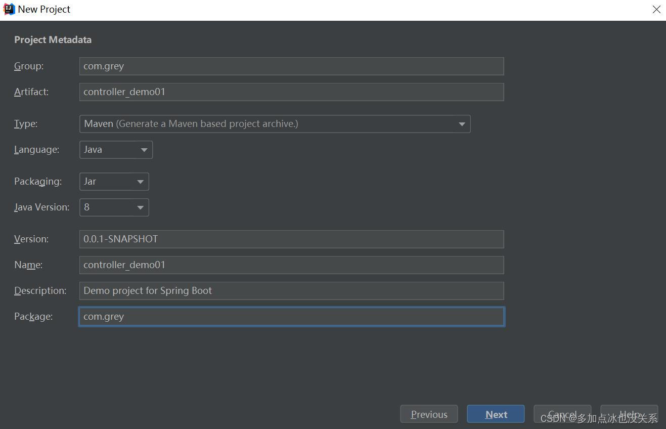Image resolution: width=666 pixels, height=429 pixels.
Task: Click the Next button
Action: [496, 414]
